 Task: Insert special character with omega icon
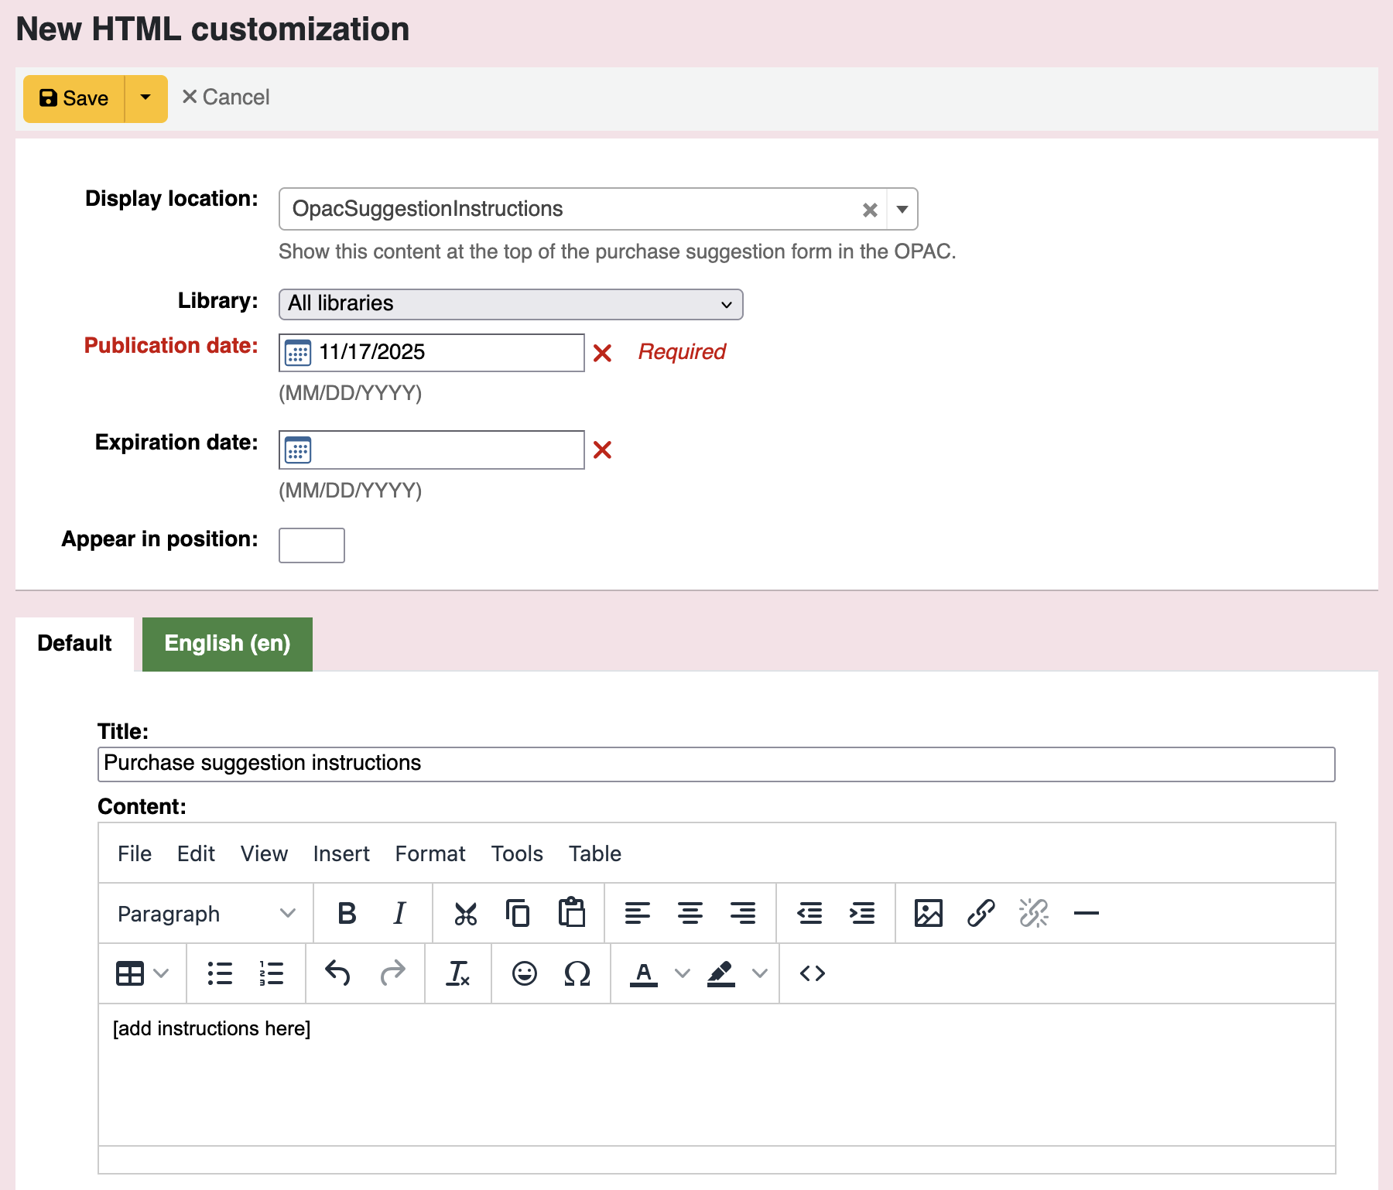click(577, 973)
